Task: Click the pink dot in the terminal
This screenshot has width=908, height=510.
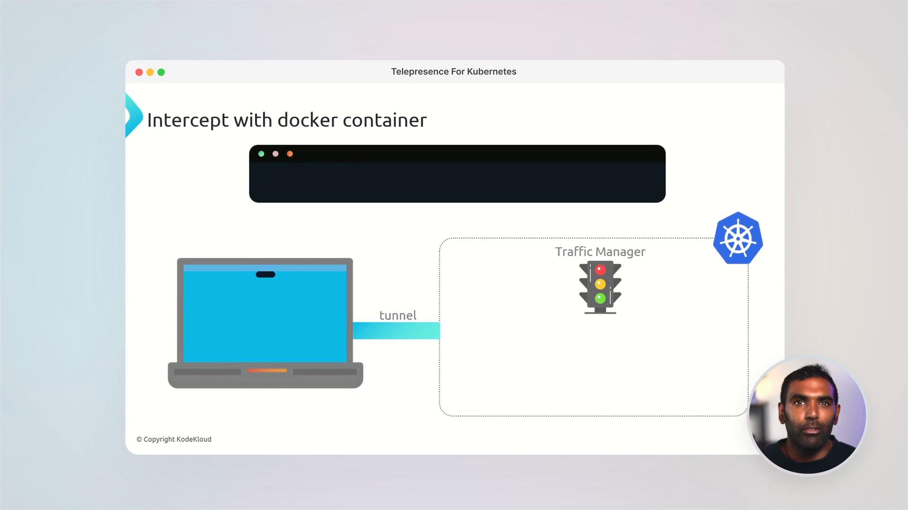Action: [x=276, y=154]
